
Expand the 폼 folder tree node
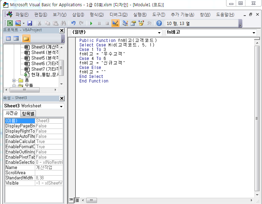(x=14, y=80)
